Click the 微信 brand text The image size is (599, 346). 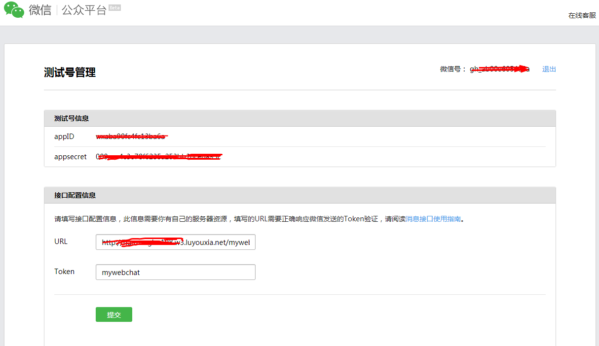(x=40, y=10)
